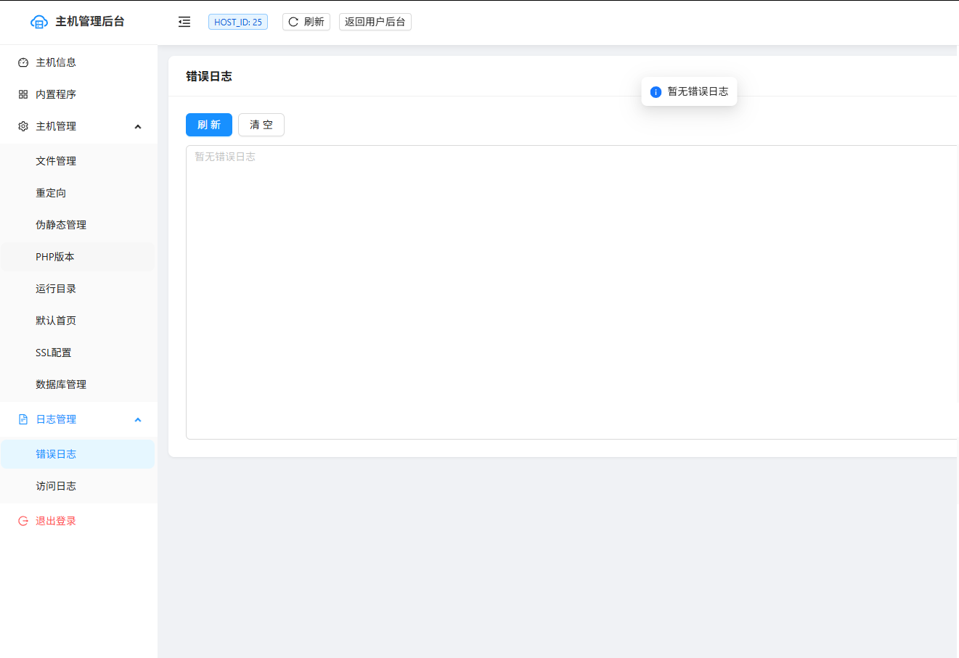Toggle the sidebar collapse icon
Image resolution: width=959 pixels, height=658 pixels.
(184, 22)
